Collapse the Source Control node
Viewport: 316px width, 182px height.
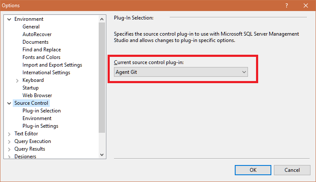coord(9,103)
